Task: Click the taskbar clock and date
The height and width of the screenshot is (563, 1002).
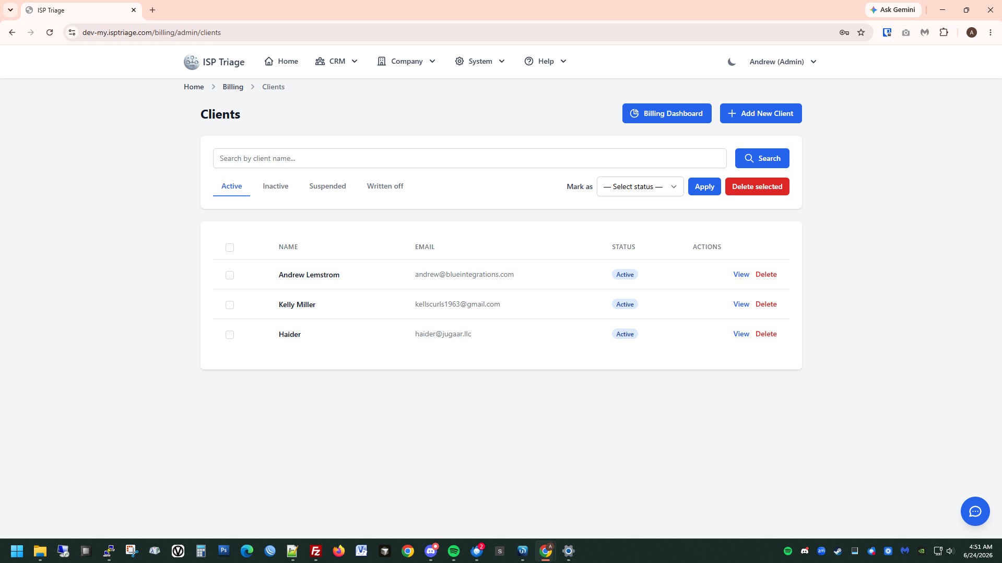Action: 977,551
